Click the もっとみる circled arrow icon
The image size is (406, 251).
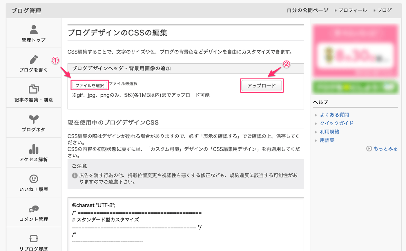click(x=369, y=149)
